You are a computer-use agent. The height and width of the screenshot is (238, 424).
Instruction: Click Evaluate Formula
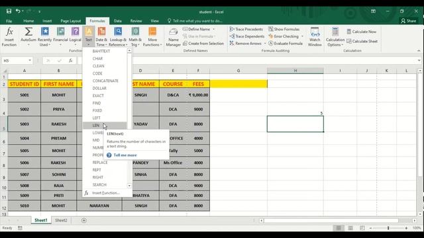click(x=286, y=43)
